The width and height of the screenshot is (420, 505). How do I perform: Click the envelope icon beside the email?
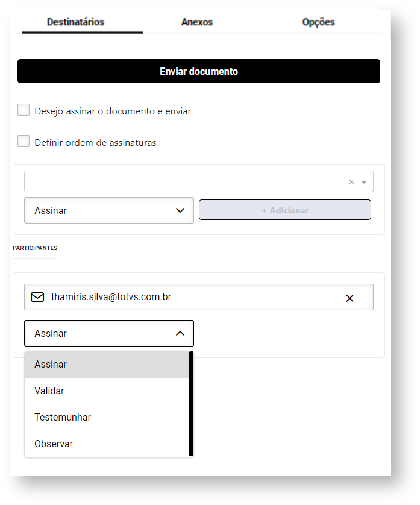tap(37, 297)
